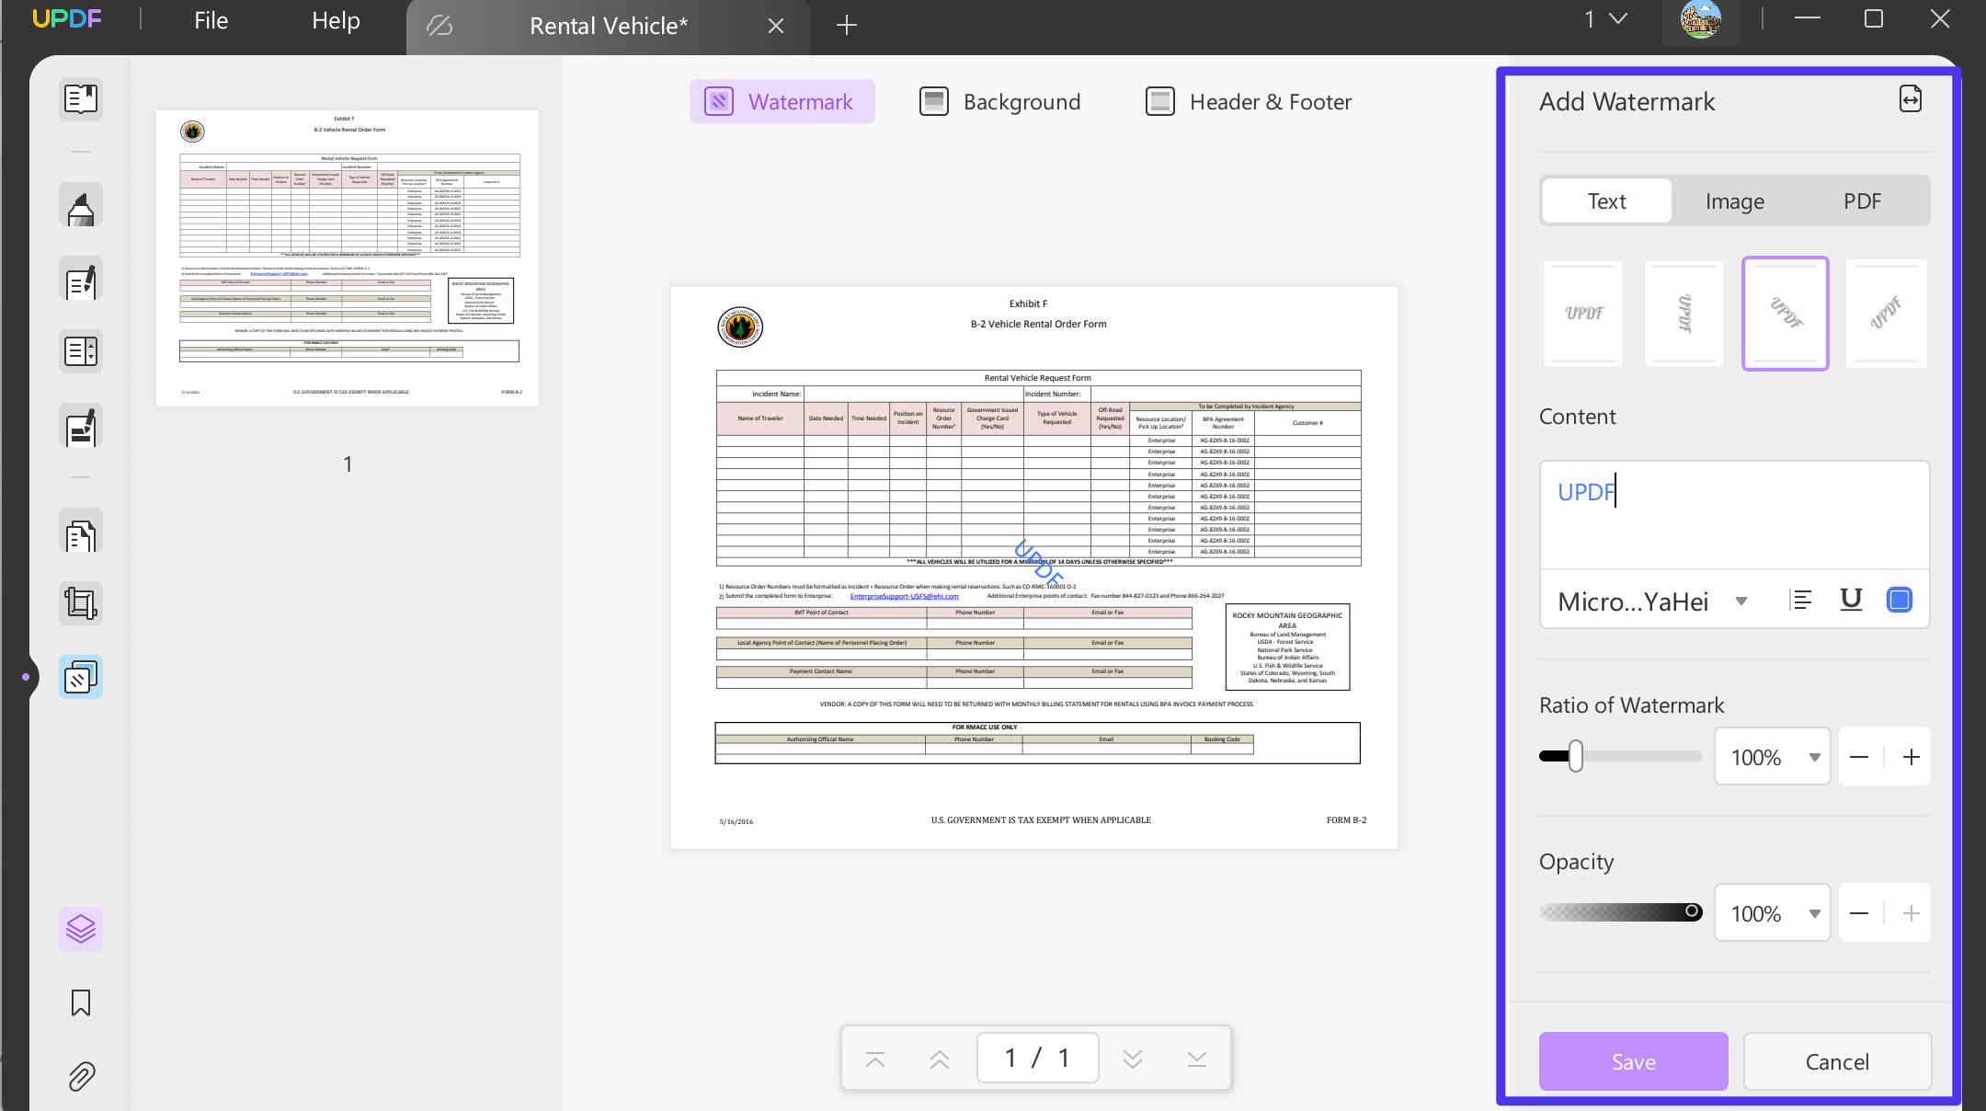Open the Reader mode icon at sidebar top

point(81,98)
